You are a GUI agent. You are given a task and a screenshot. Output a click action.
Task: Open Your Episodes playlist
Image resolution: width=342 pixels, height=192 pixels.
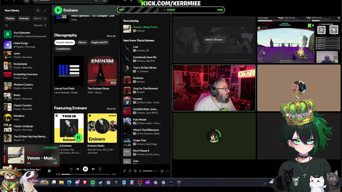[26, 34]
